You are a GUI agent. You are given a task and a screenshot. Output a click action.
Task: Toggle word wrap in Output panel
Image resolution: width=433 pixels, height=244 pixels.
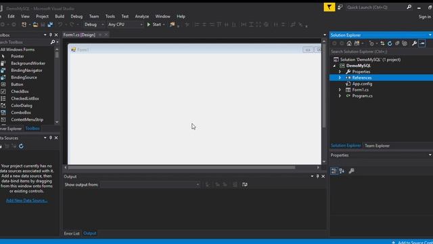point(245,184)
